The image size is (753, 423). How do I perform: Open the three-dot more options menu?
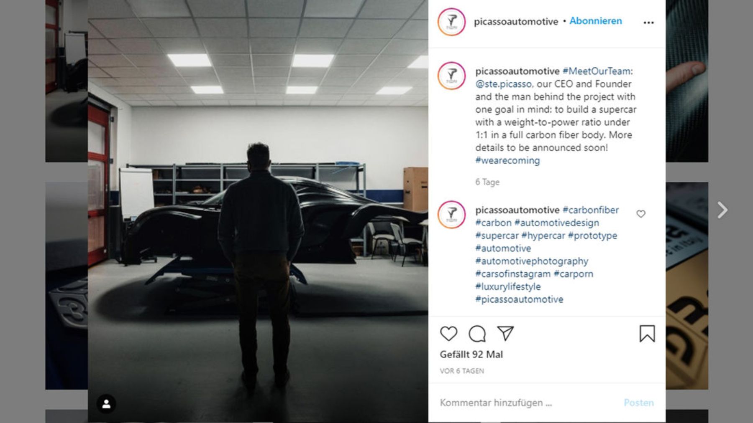[x=648, y=23]
